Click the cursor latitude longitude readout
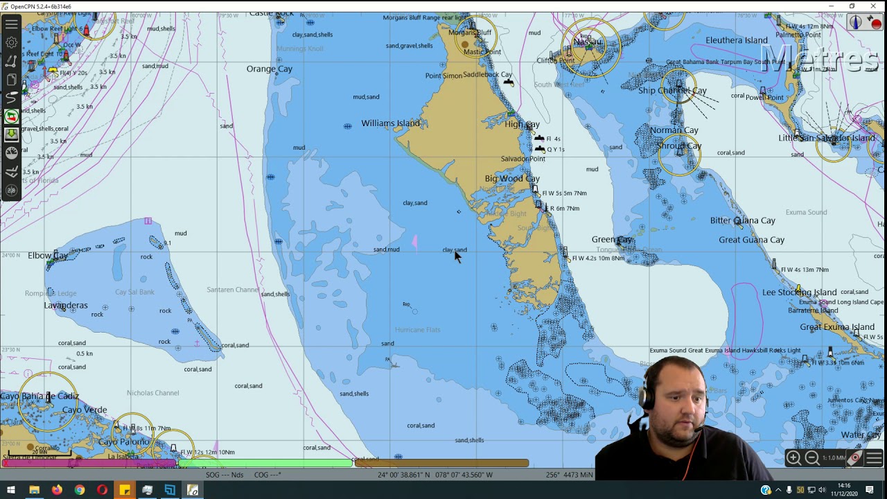Viewport: 887px width, 499px height. pyautogui.click(x=435, y=475)
